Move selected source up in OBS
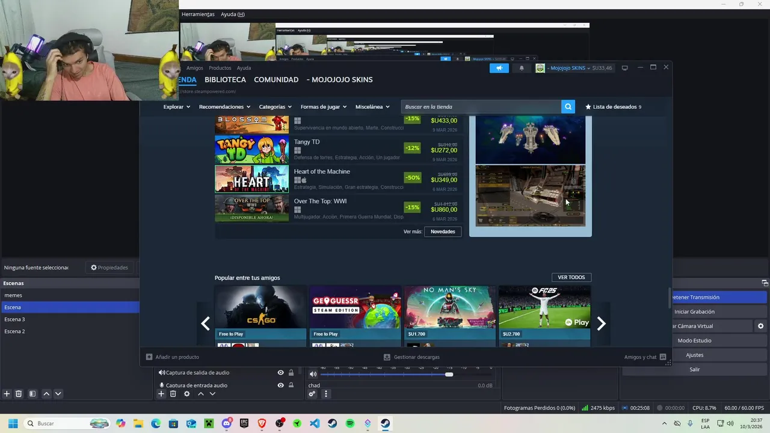Image resolution: width=770 pixels, height=433 pixels. (x=201, y=394)
